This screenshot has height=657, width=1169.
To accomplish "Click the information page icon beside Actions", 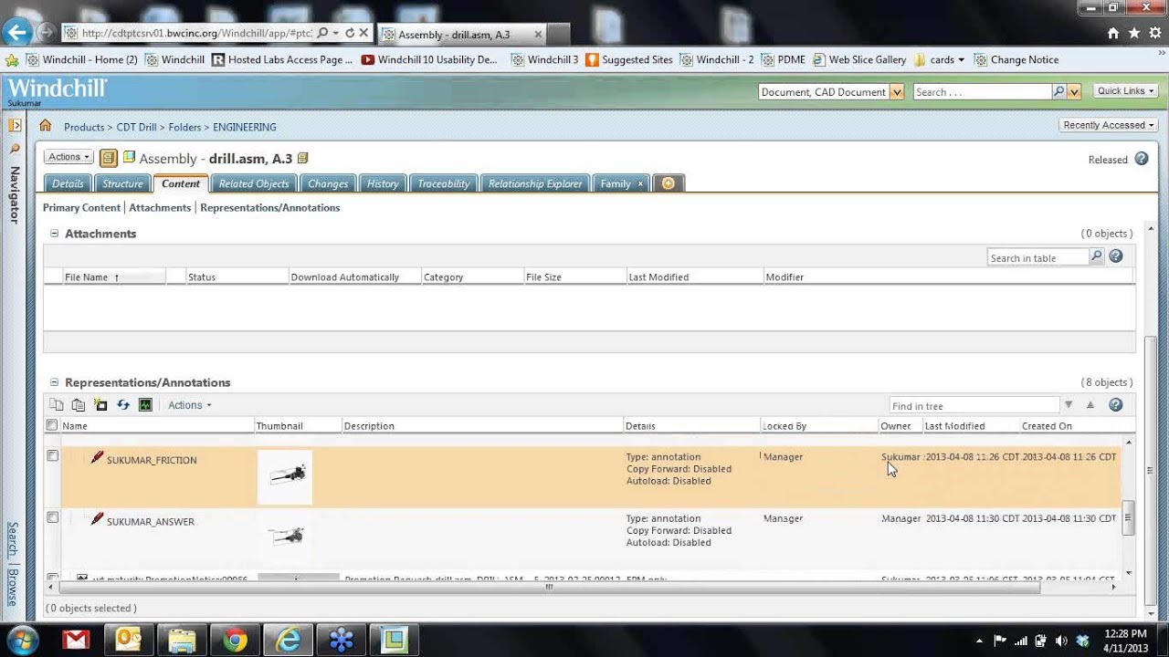I will [x=108, y=158].
